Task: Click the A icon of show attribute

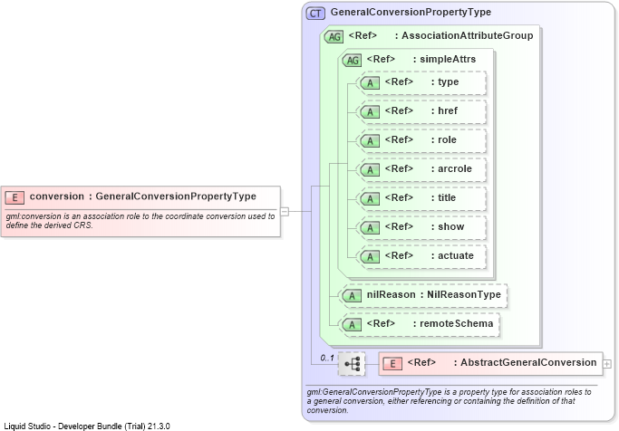Action: pos(370,227)
